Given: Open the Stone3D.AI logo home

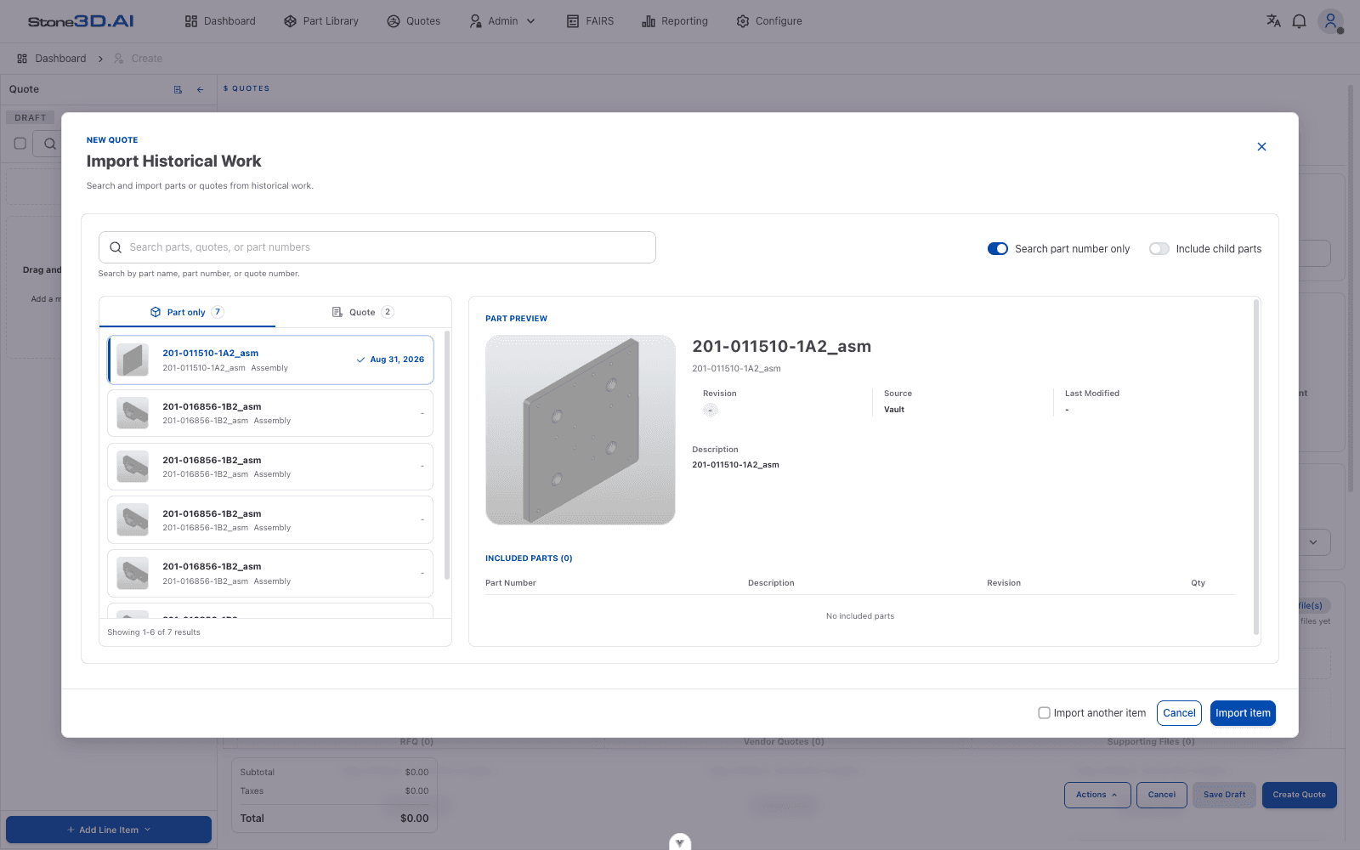Looking at the screenshot, I should (81, 21).
